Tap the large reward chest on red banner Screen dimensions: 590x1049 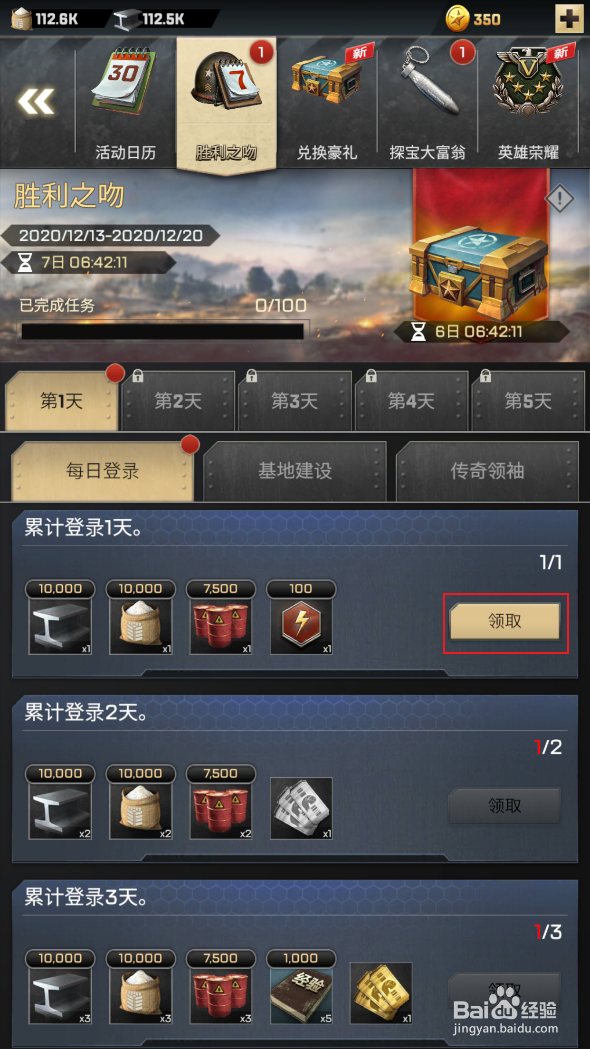(480, 272)
